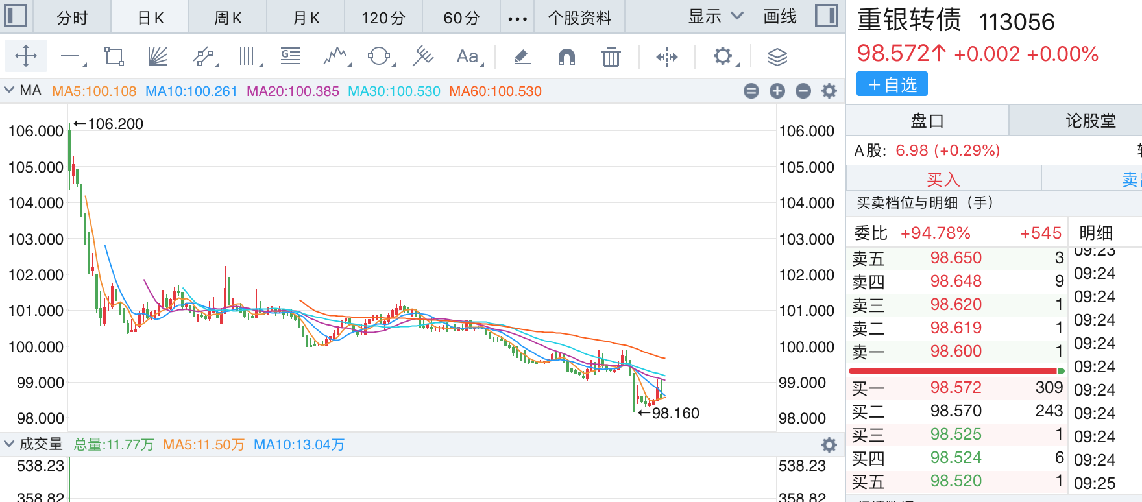Collapse the MA indicator section

pyautogui.click(x=9, y=90)
